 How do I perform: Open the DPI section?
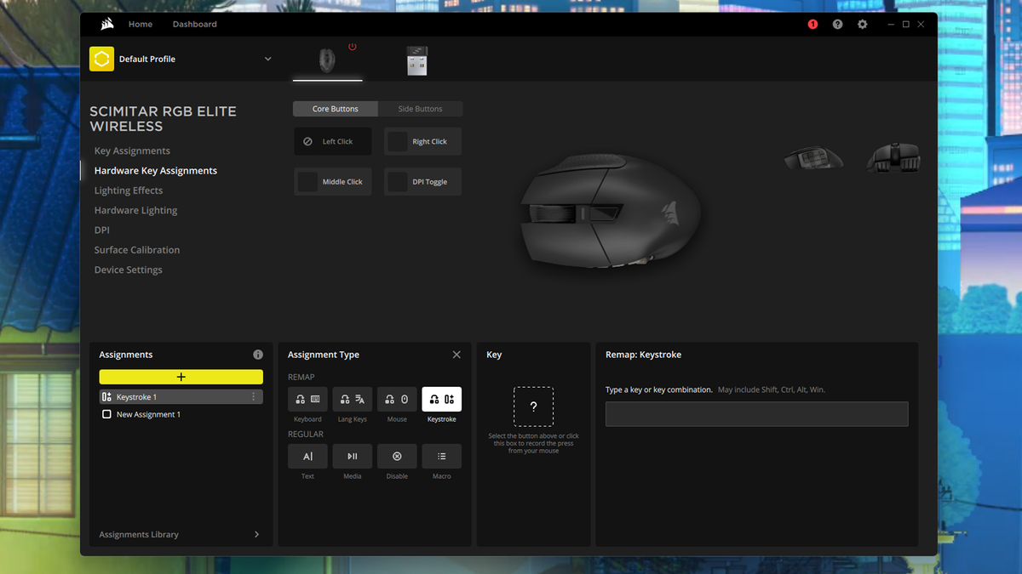(x=101, y=230)
